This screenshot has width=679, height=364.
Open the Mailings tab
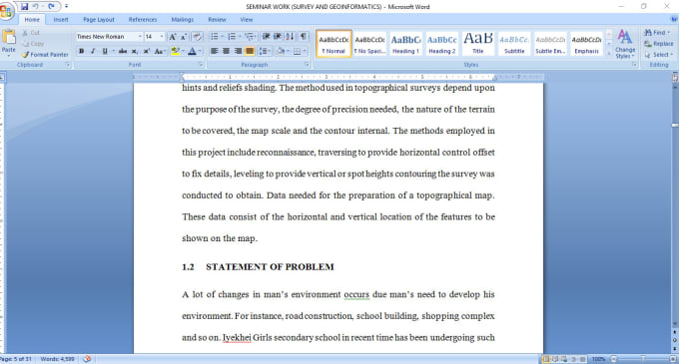[183, 20]
